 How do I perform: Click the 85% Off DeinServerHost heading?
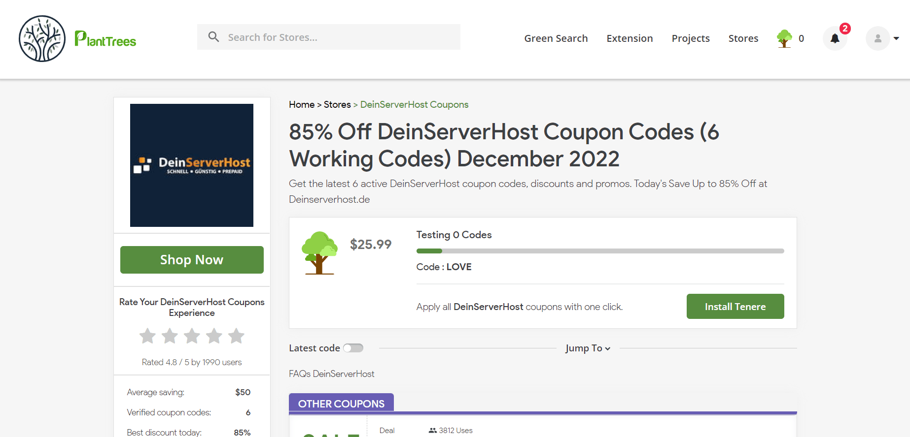(504, 145)
